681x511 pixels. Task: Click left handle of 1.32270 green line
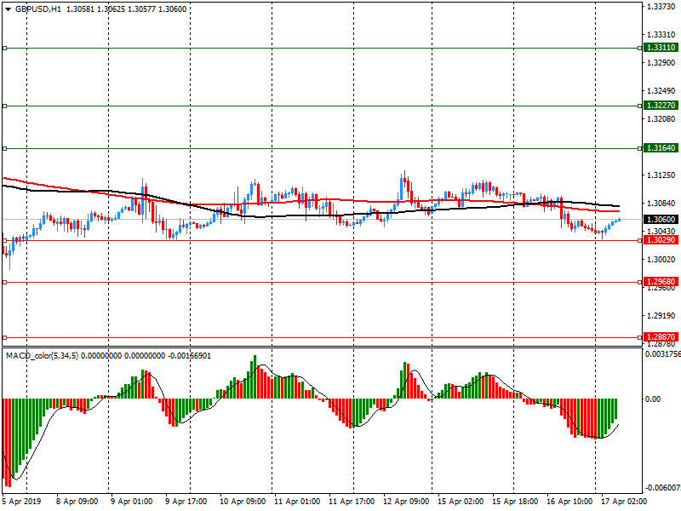point(4,106)
